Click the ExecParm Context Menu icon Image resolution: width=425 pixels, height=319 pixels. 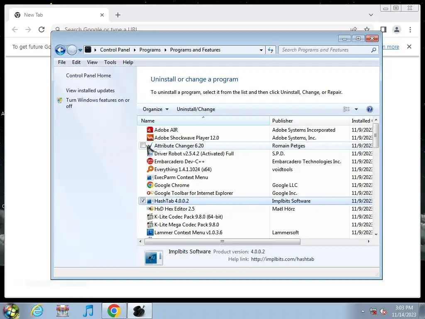150,177
